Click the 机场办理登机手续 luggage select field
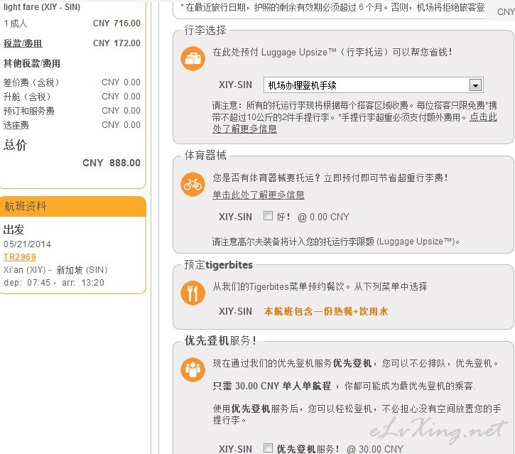 click(373, 85)
